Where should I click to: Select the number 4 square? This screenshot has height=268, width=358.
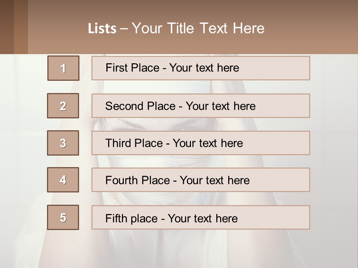(x=63, y=180)
